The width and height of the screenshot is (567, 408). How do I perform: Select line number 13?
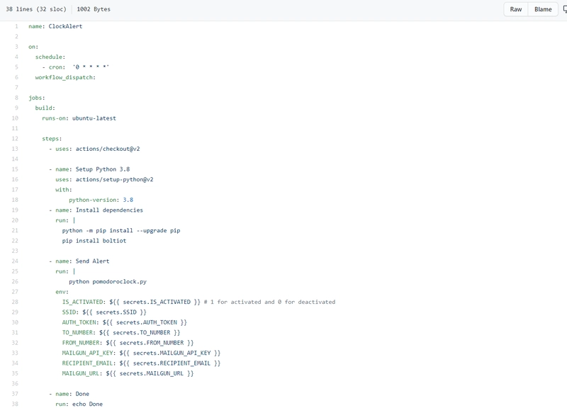pos(15,149)
